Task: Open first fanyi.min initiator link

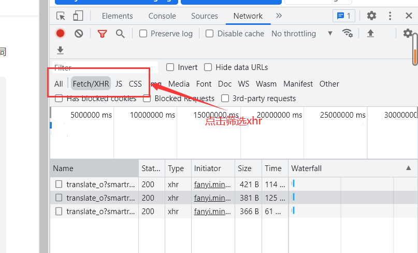Action: pos(212,184)
